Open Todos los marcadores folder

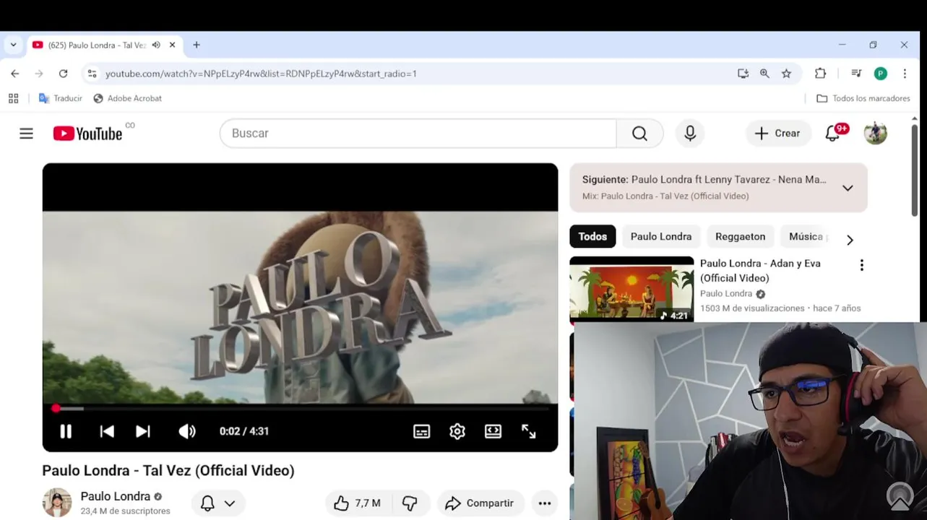[863, 98]
